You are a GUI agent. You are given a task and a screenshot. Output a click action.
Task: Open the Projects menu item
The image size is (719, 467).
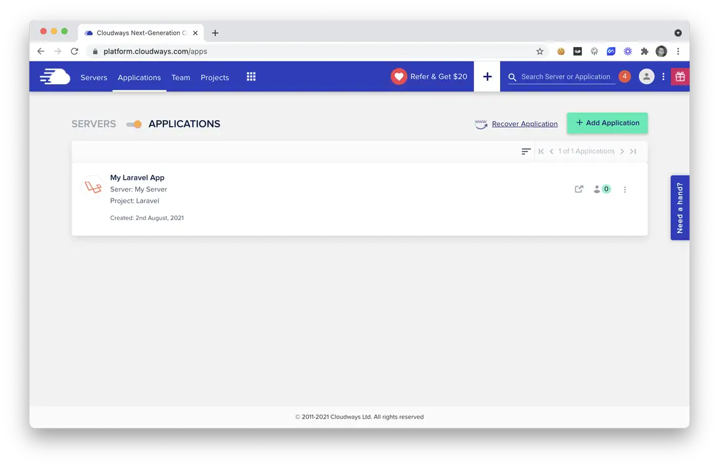[x=214, y=78]
